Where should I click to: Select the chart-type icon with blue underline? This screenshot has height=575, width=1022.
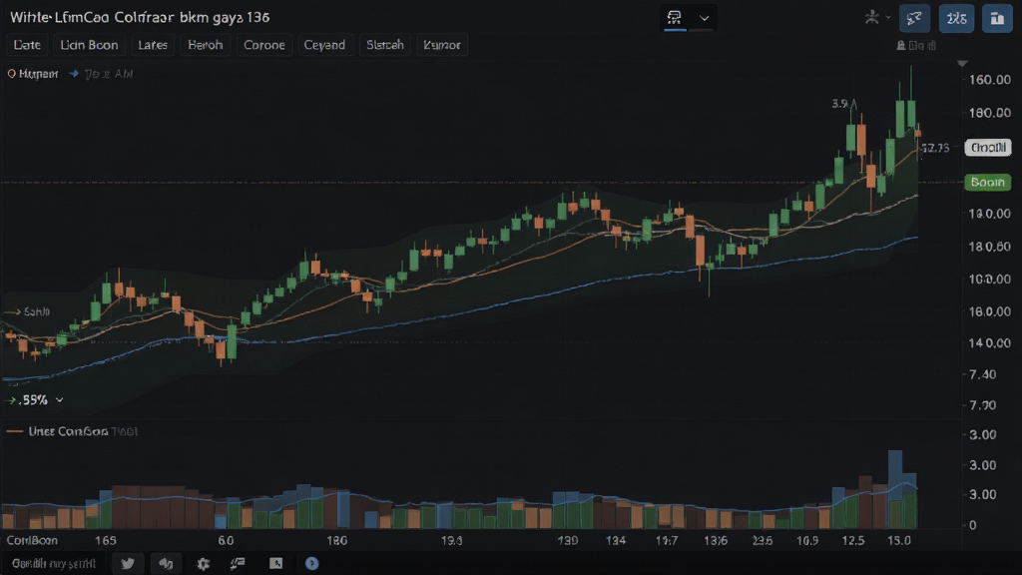[x=675, y=18]
